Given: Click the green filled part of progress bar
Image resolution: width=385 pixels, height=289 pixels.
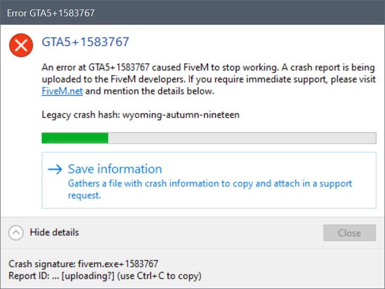Looking at the screenshot, I should [x=75, y=138].
